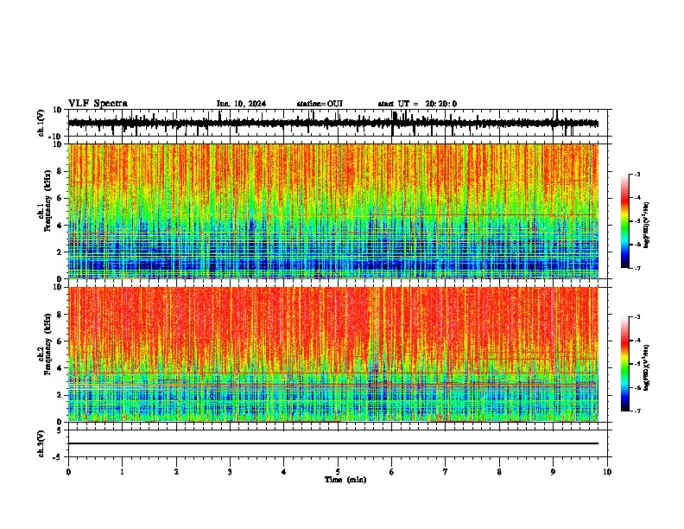Click the "8" kHz tick of ch.2 spectrogram
Viewport: 684px width, 529px height.
[x=60, y=315]
